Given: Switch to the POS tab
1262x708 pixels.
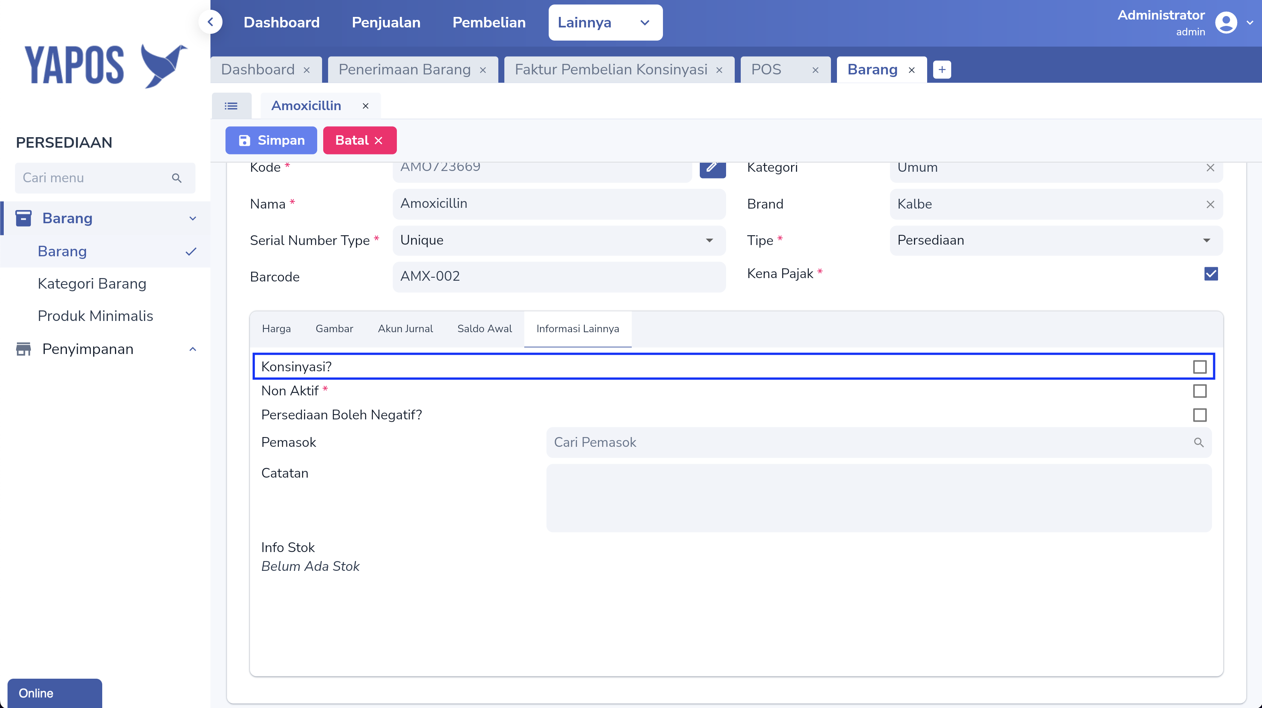Looking at the screenshot, I should pos(766,70).
